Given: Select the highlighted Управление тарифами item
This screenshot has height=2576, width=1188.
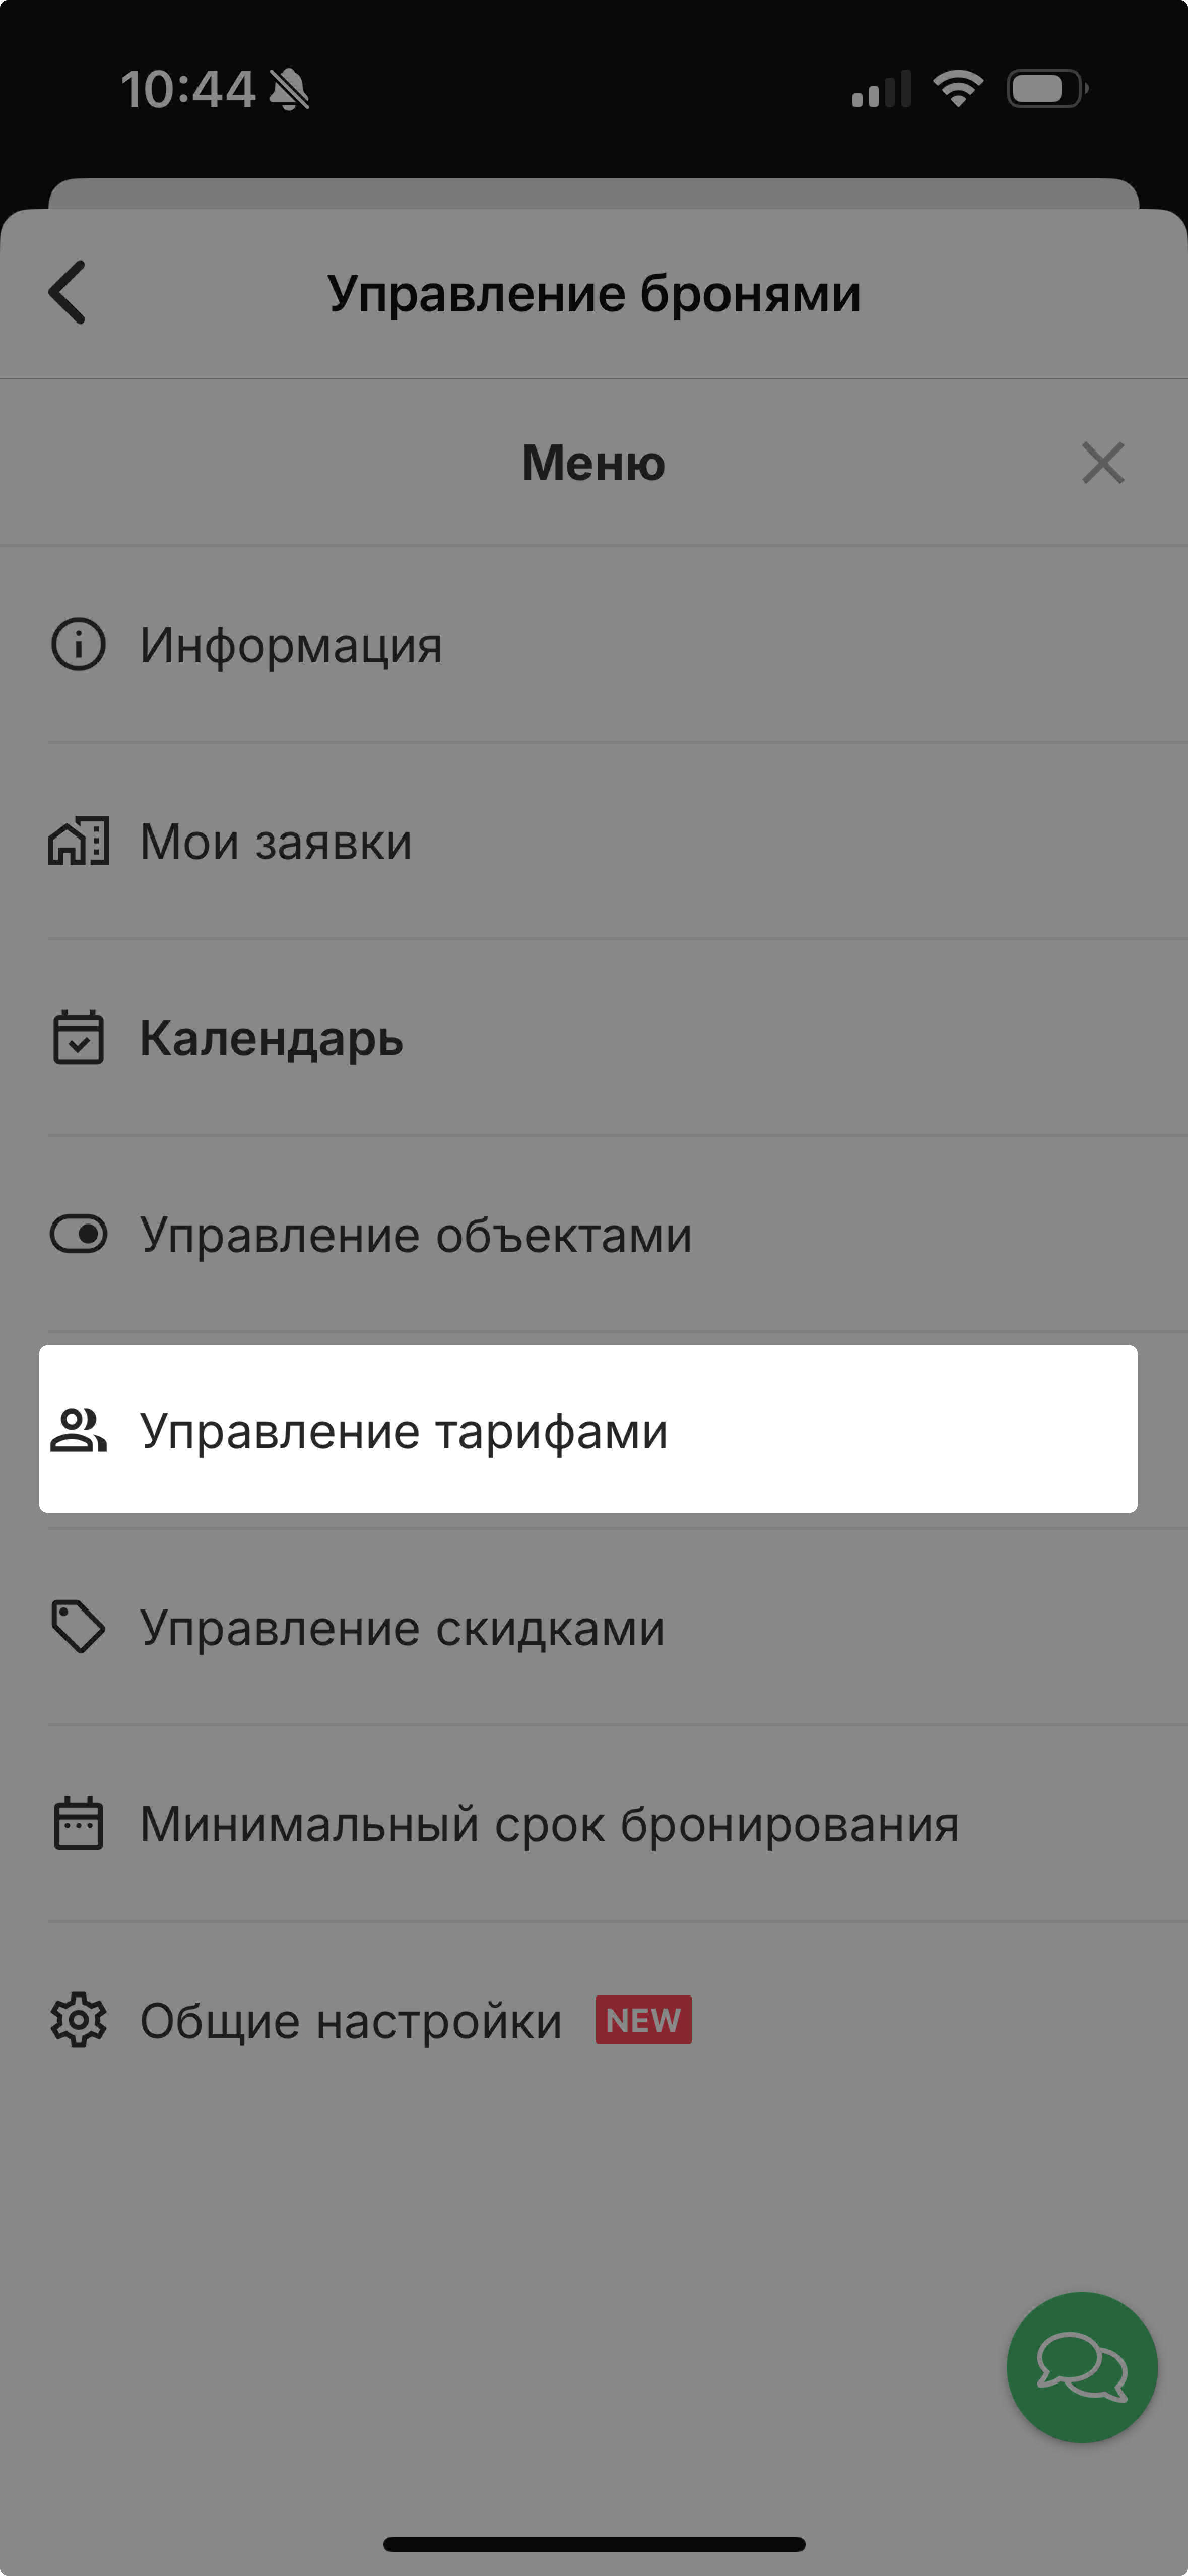Looking at the screenshot, I should point(588,1429).
